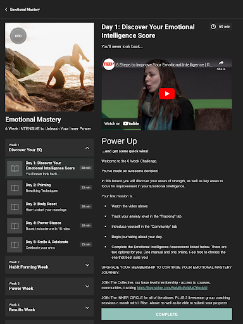Click the 60 min badge in Day 1 row
The width and height of the screenshot is (243, 324).
pos(86,168)
